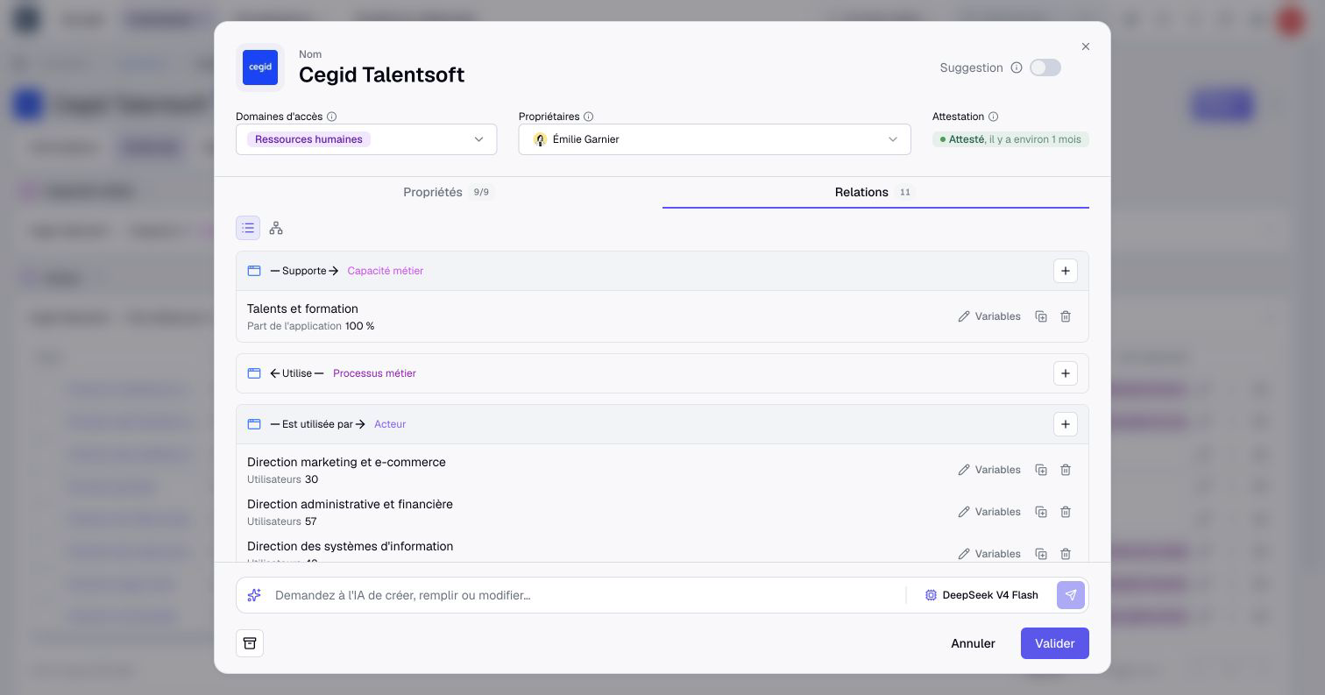Image resolution: width=1325 pixels, height=695 pixels.
Task: Switch to list view of relations
Action: pos(248,228)
